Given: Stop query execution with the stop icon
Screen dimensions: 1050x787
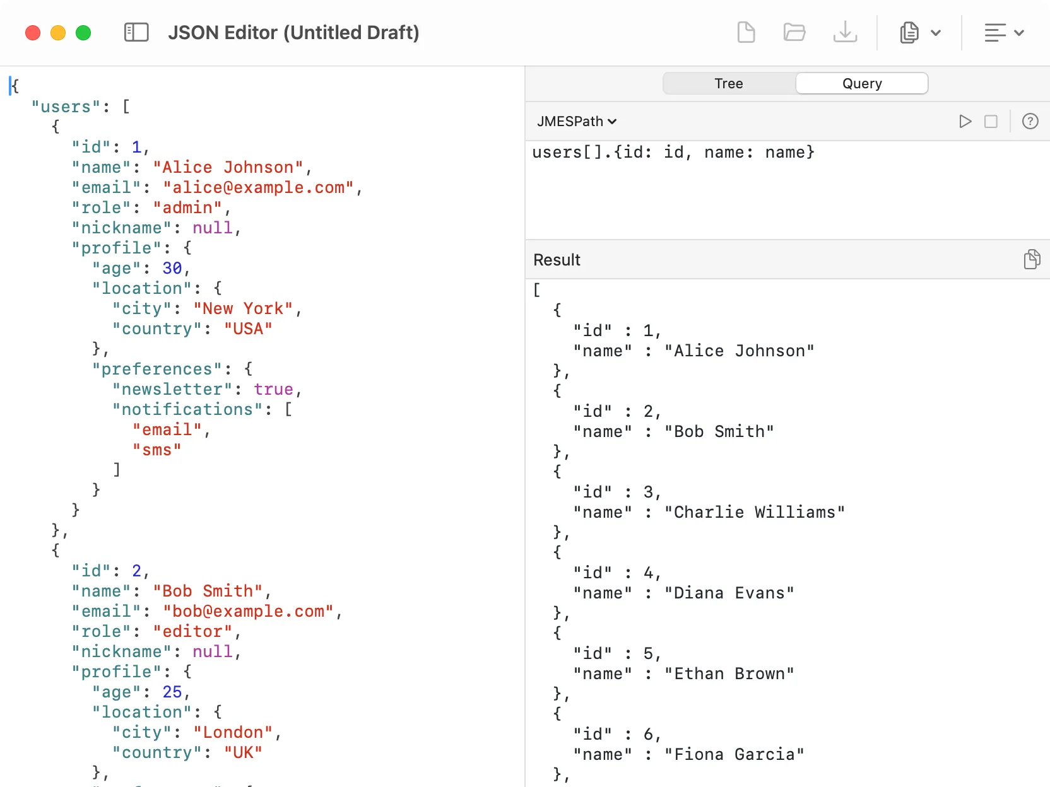Looking at the screenshot, I should coord(991,121).
